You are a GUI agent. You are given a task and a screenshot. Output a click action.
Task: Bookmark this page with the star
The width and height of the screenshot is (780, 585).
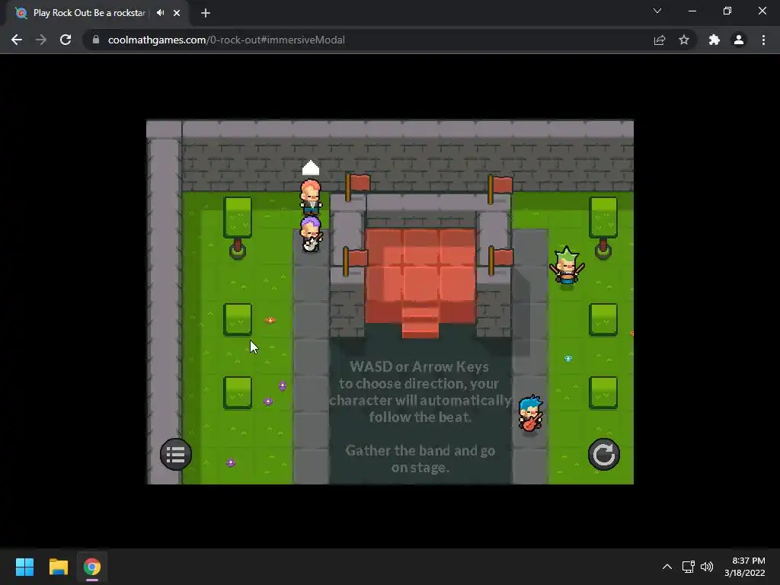(684, 40)
